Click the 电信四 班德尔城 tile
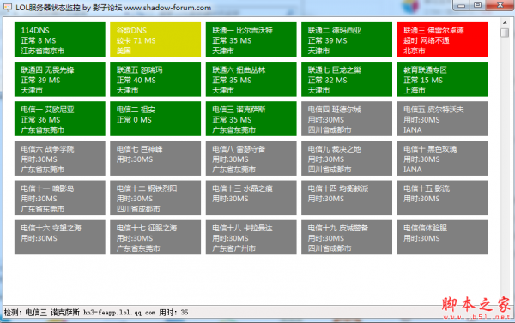515x323 pixels. (x=347, y=119)
